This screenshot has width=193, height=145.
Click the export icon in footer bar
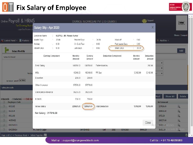pyautogui.click(x=186, y=135)
